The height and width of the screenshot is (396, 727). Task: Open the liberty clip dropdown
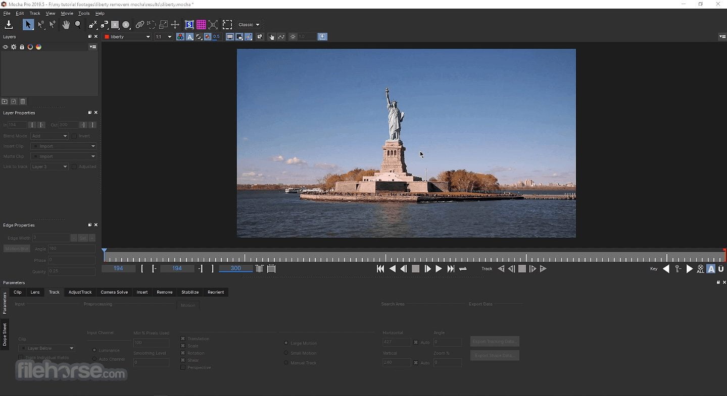pyautogui.click(x=127, y=37)
